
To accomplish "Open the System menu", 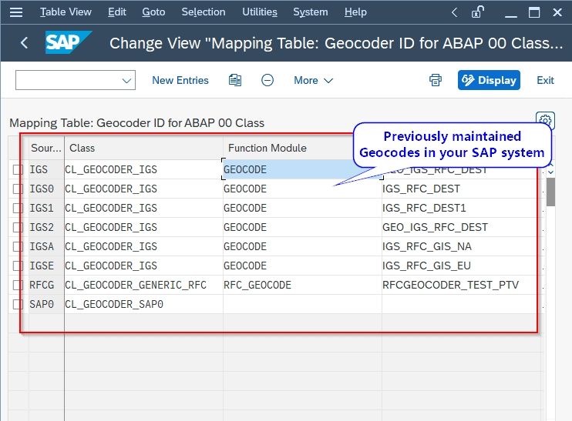I will tap(311, 12).
